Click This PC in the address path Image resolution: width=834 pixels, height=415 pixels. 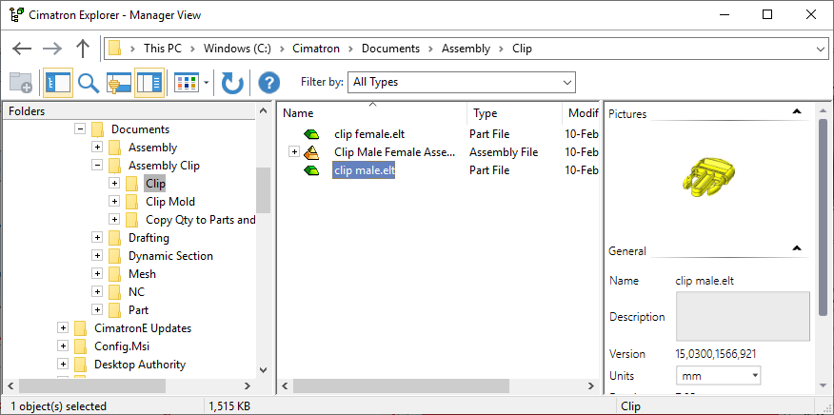[162, 49]
